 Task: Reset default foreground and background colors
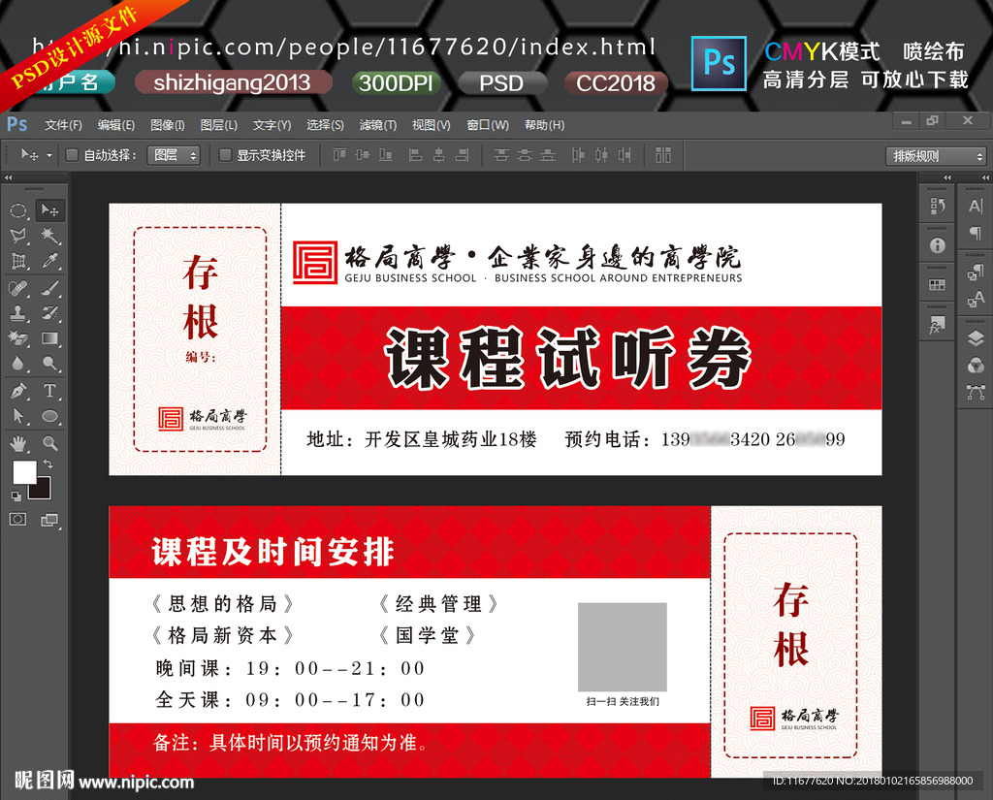click(16, 496)
